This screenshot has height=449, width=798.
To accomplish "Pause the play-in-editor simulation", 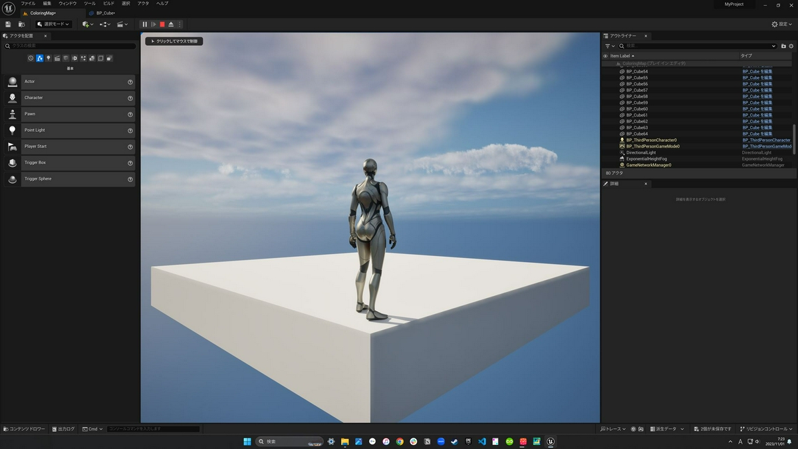I will click(x=145, y=24).
